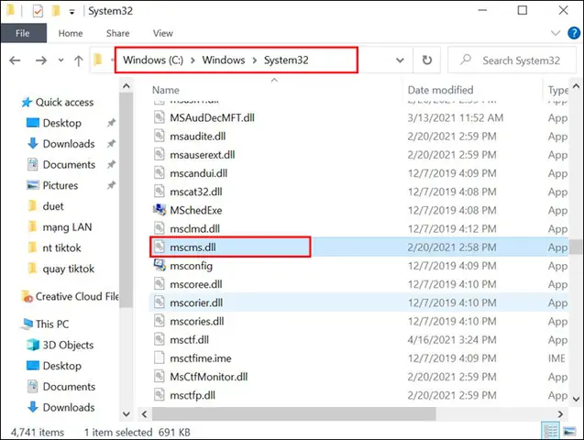Open the address bar history dropdown
The width and height of the screenshot is (584, 440).
point(400,60)
